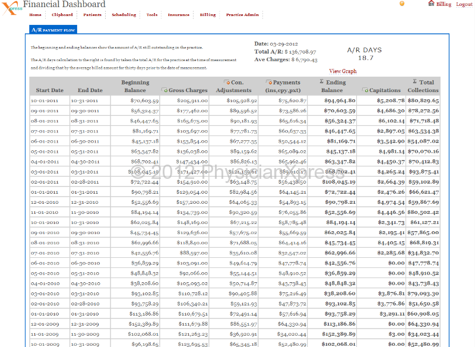Open the Home menu
Image resolution: width=475 pixels, height=347 pixels.
point(35,15)
